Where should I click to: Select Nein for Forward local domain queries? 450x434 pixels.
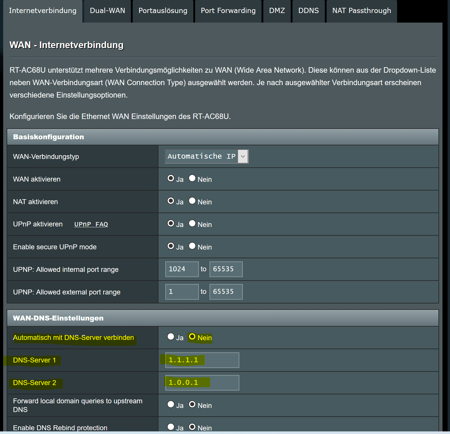point(192,404)
